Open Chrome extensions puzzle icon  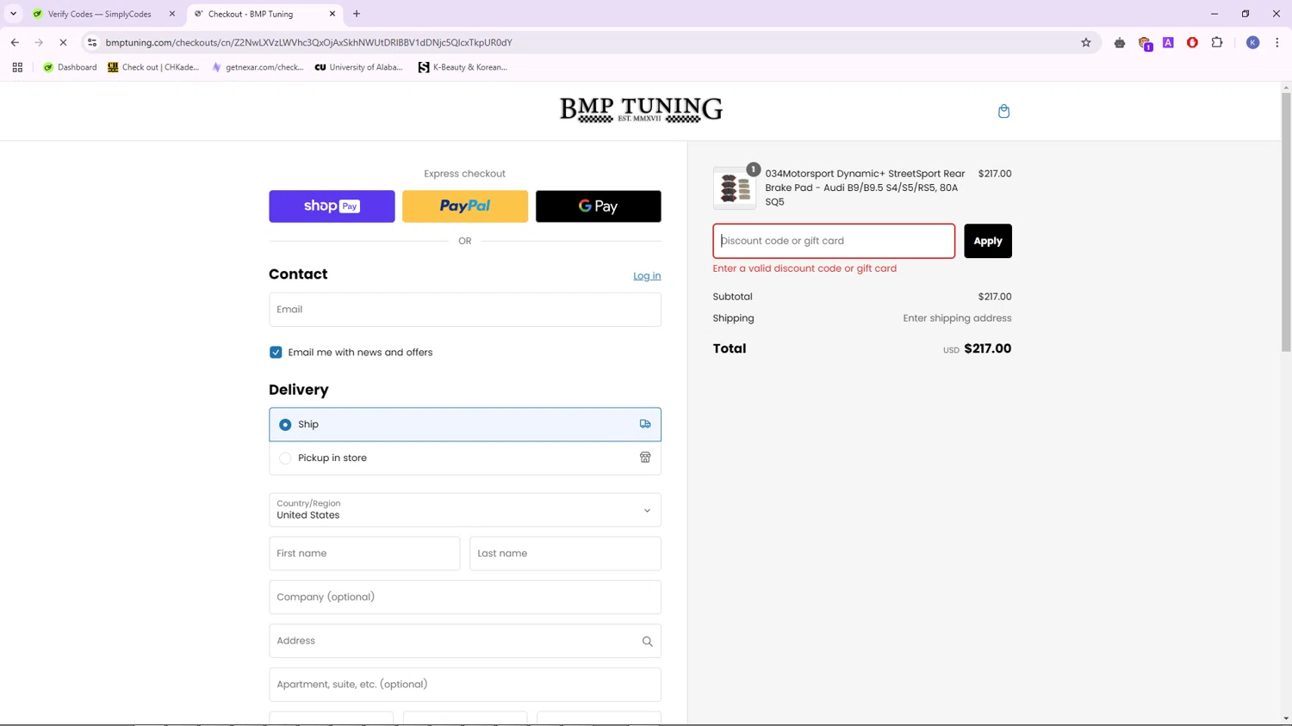click(x=1217, y=42)
